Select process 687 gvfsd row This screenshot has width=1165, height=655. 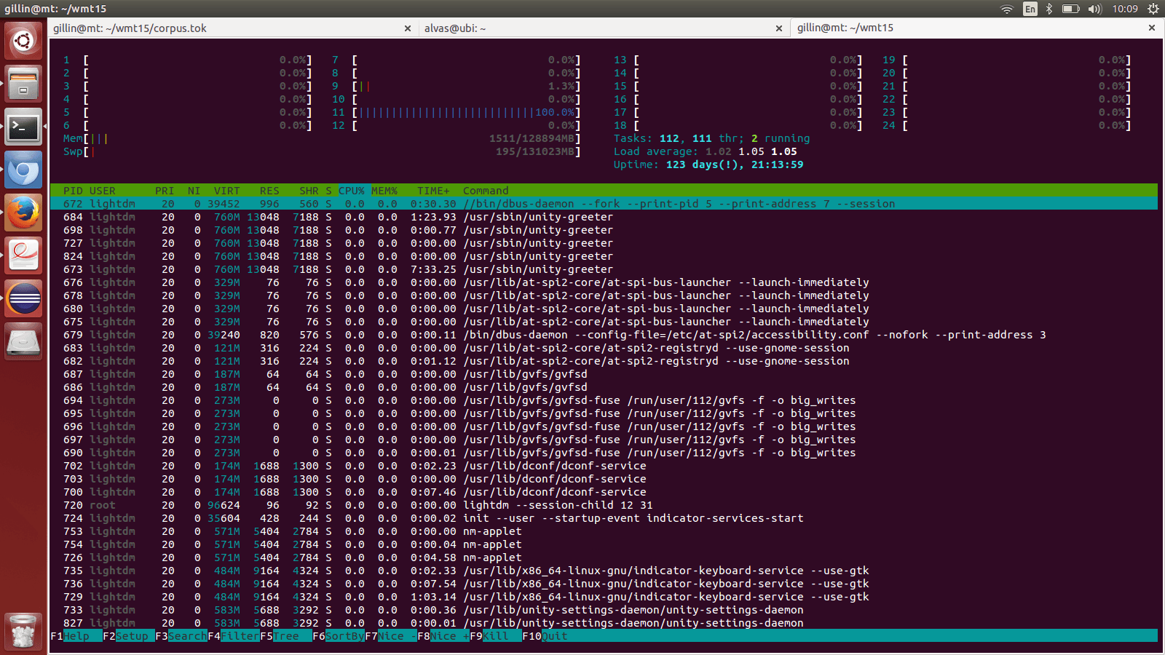point(604,374)
